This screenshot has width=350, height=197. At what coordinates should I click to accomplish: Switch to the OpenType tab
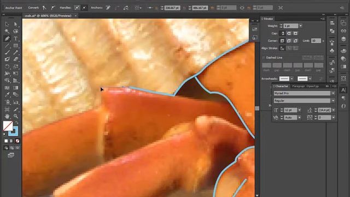coord(313,86)
